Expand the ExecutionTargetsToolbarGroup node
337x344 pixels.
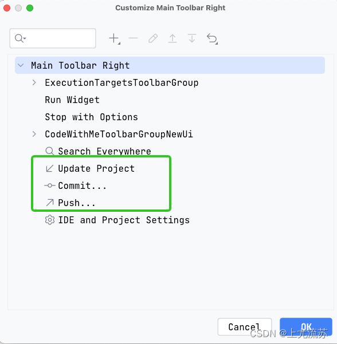(x=34, y=82)
